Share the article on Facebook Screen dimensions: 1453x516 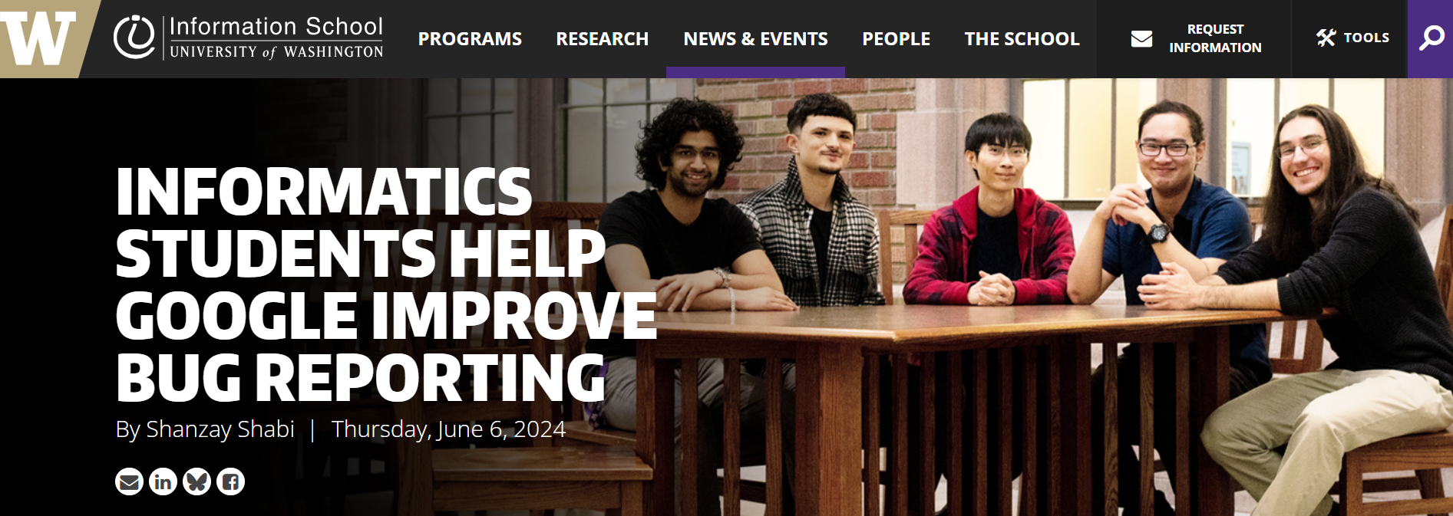point(230,481)
